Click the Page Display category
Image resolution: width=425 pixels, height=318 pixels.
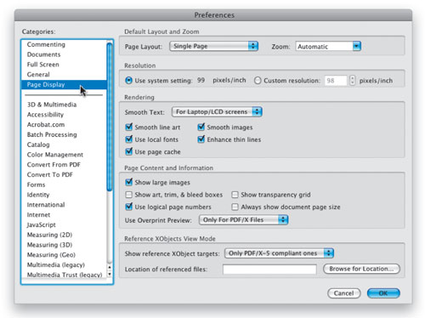tap(64, 85)
